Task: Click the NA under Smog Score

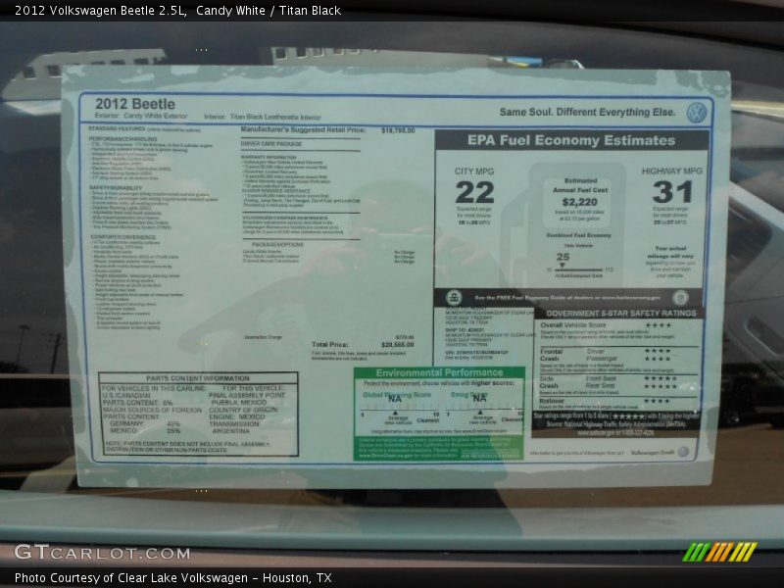Action: 479,398
